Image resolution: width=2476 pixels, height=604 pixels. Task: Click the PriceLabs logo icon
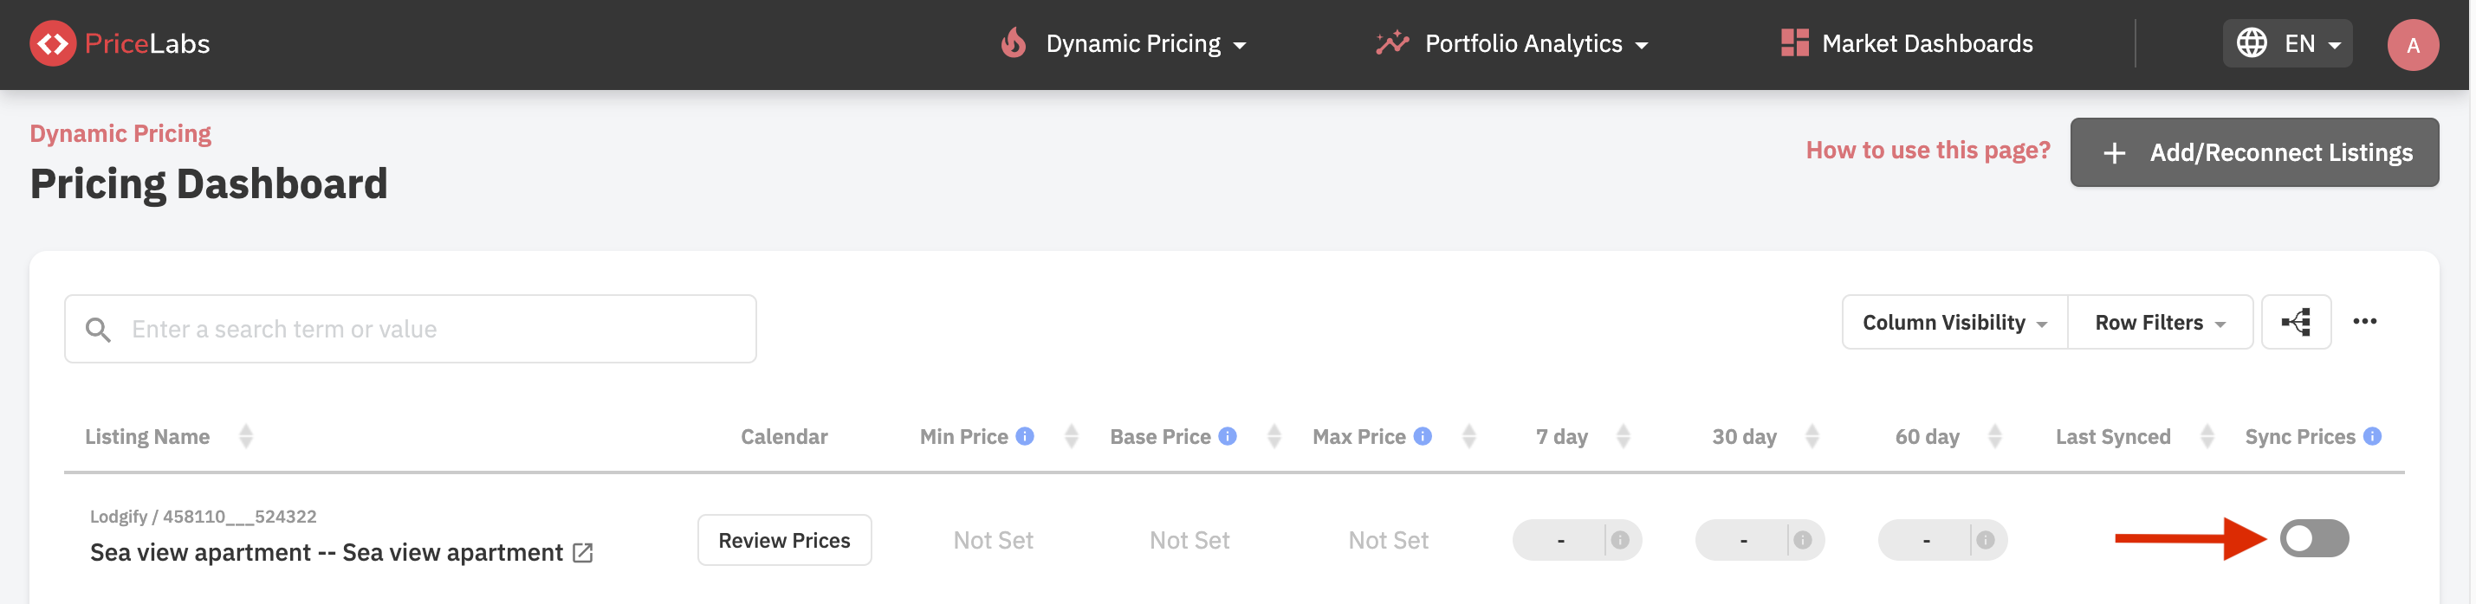53,44
